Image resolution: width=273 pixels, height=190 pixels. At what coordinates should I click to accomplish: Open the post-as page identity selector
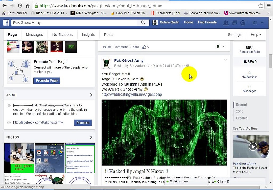click(x=221, y=46)
